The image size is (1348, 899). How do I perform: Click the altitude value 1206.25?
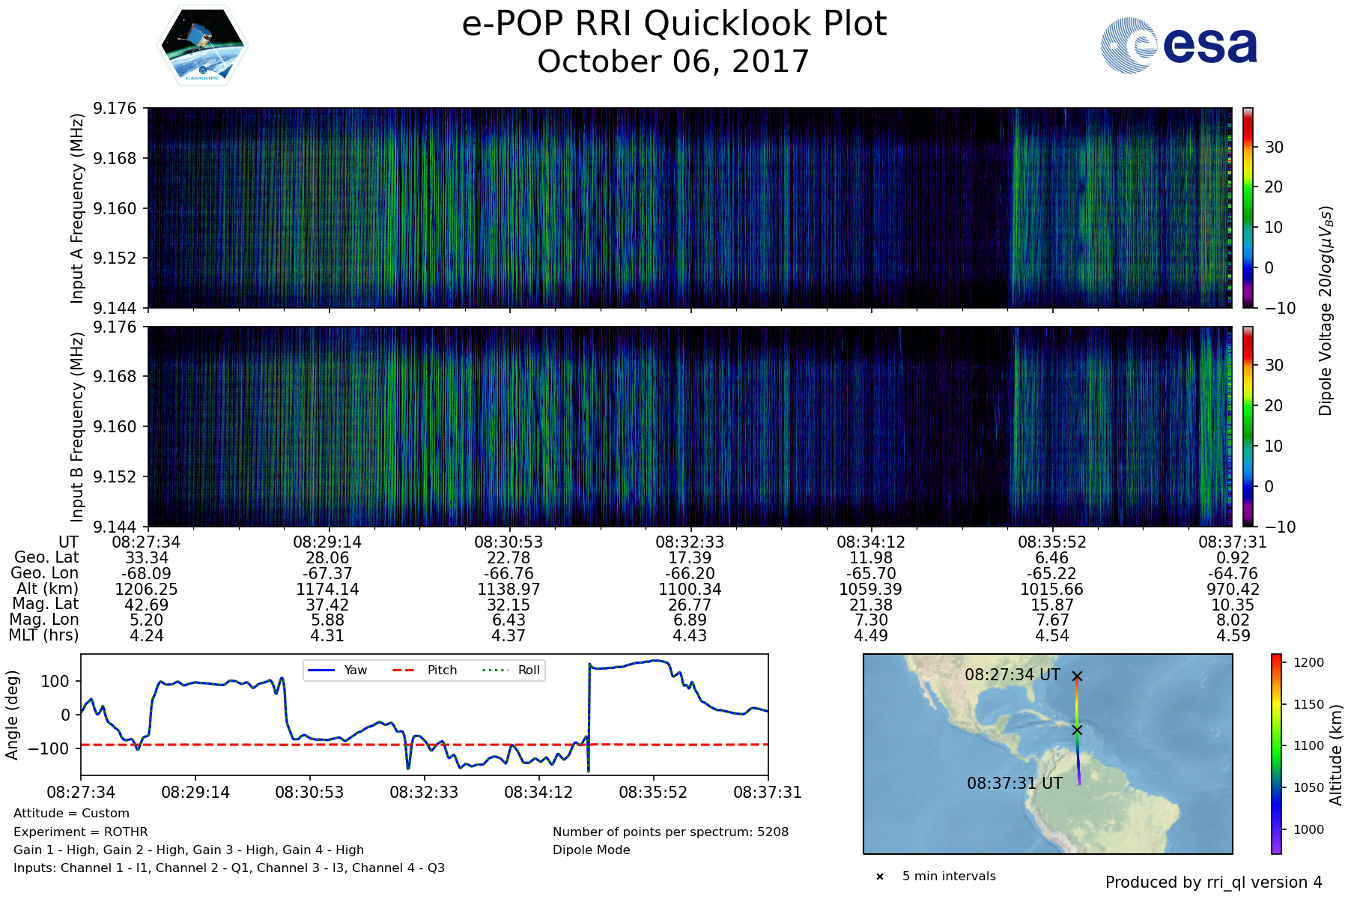coord(147,590)
